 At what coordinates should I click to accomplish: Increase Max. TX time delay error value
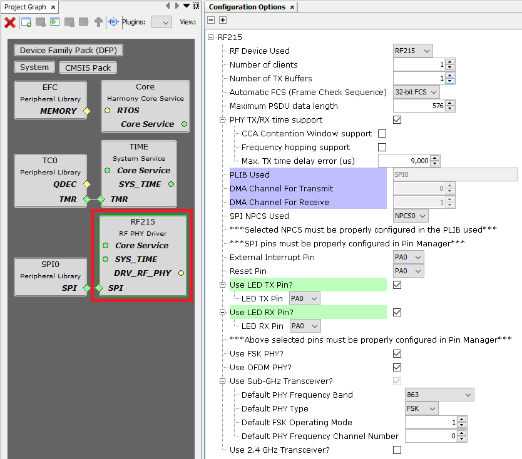[435, 158]
